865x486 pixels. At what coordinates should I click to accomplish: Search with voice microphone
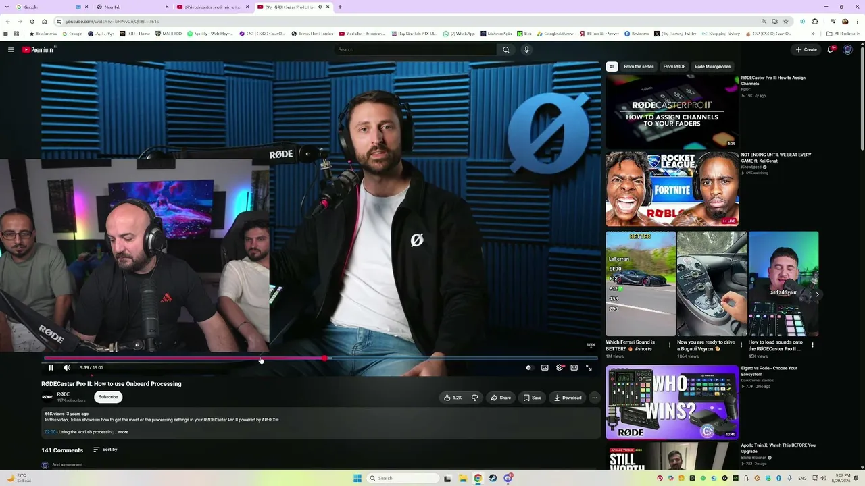pos(526,49)
